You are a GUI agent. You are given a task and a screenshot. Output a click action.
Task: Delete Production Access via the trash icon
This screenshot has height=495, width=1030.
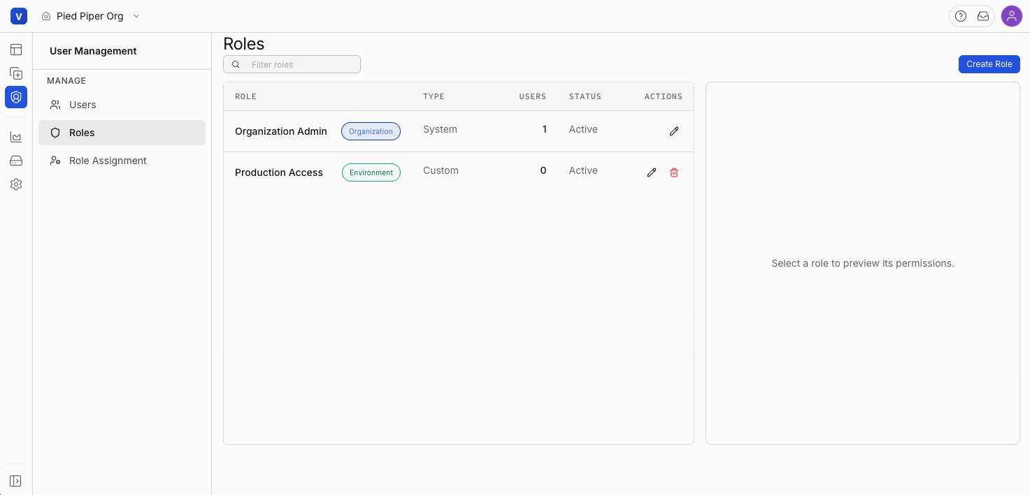point(673,172)
